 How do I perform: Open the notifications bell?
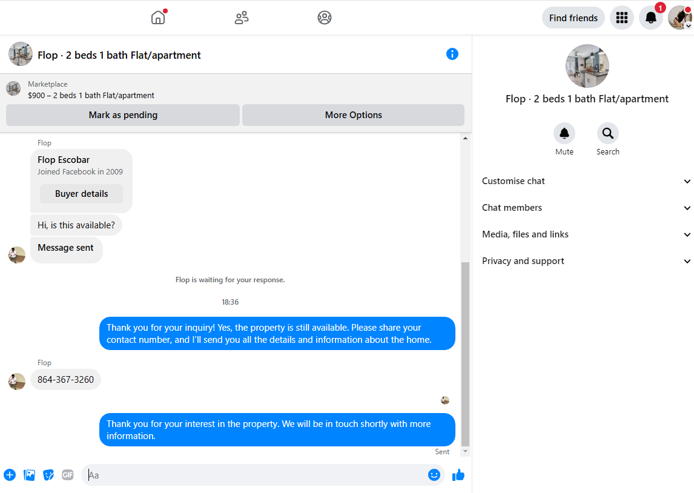pos(650,18)
